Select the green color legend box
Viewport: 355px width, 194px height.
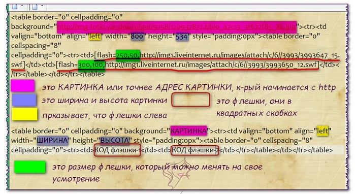tap(29, 167)
